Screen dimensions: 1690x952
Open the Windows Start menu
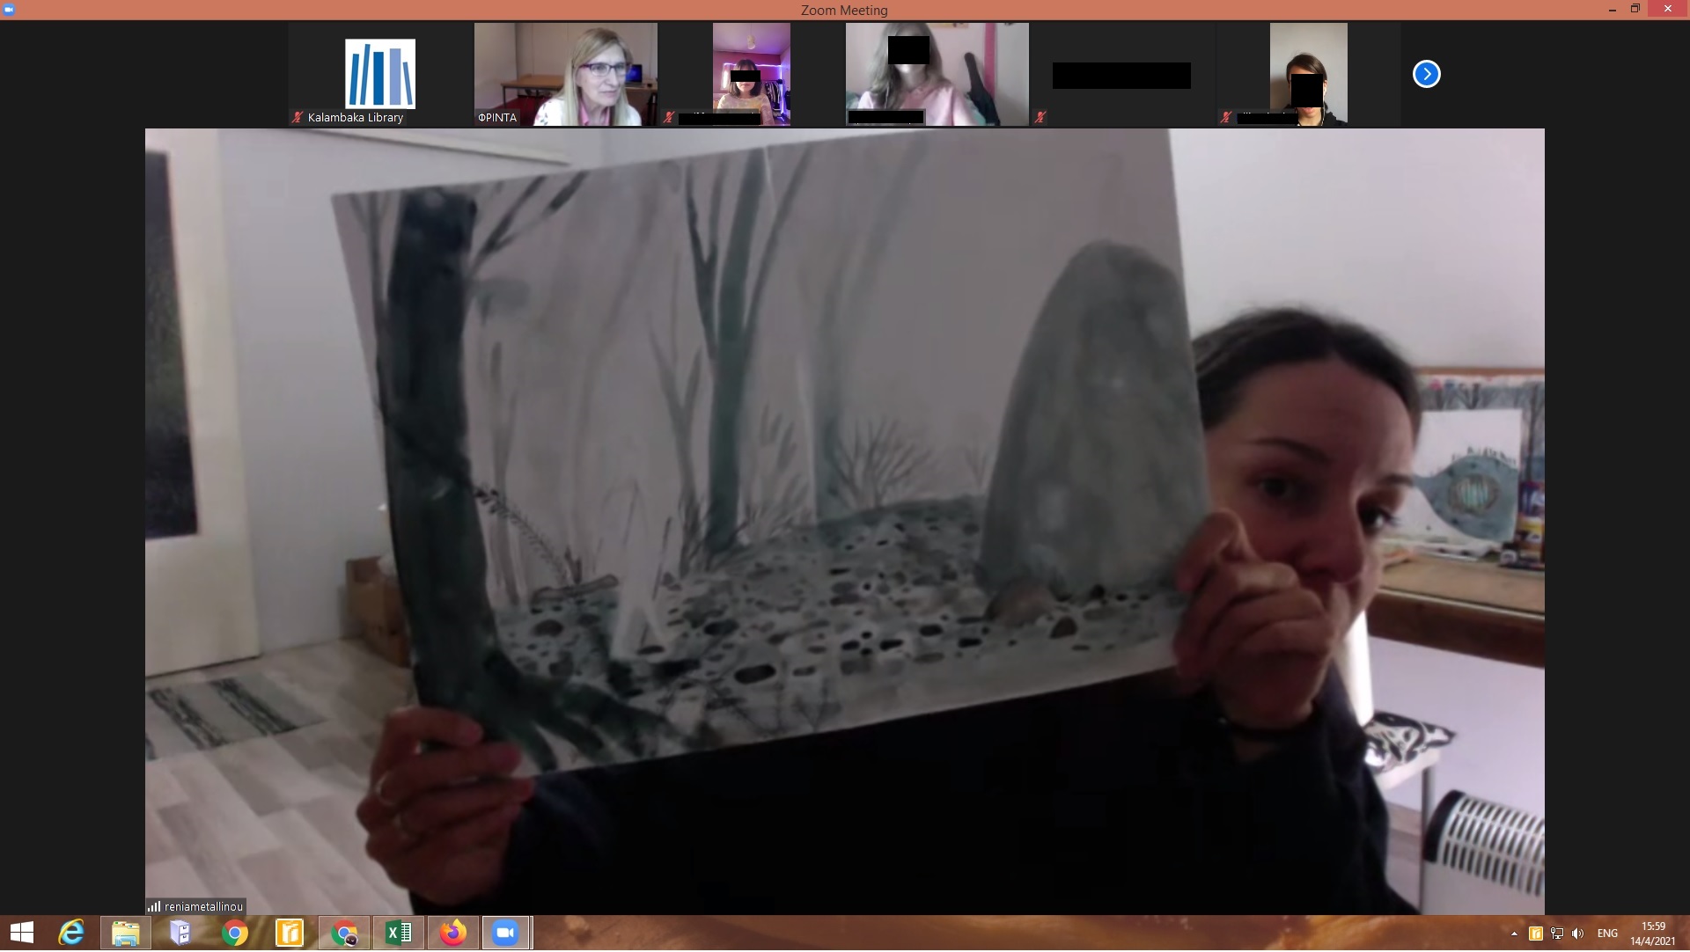click(21, 934)
